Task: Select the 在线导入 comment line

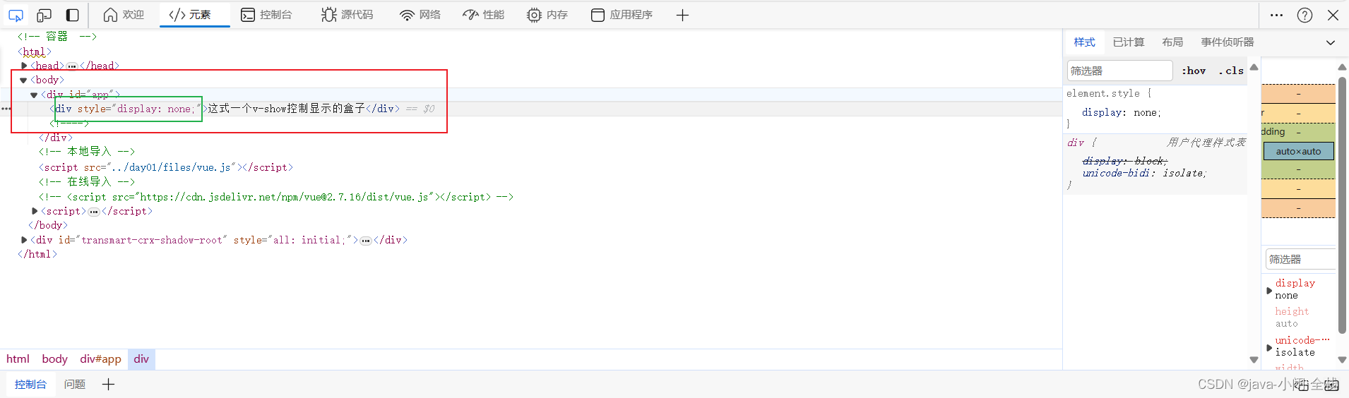Action: (x=87, y=182)
